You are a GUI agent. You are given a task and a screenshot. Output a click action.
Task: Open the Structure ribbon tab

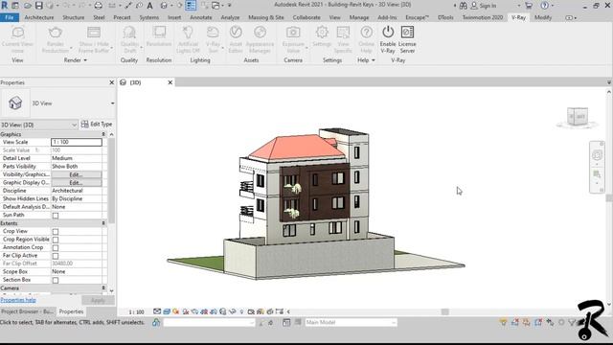click(x=74, y=17)
